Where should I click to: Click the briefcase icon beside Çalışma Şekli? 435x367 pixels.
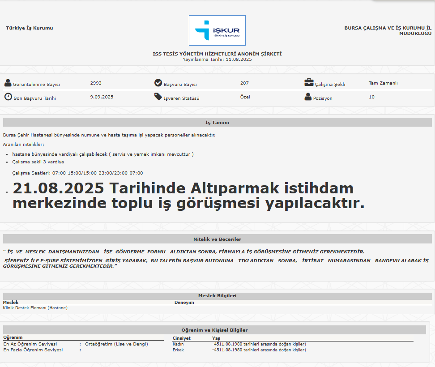(309, 82)
